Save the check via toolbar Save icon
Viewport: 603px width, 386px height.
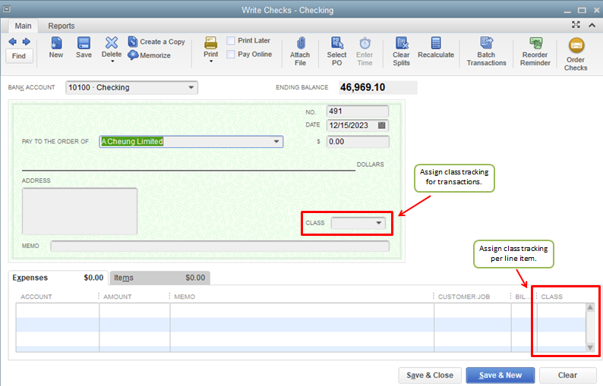(x=84, y=48)
